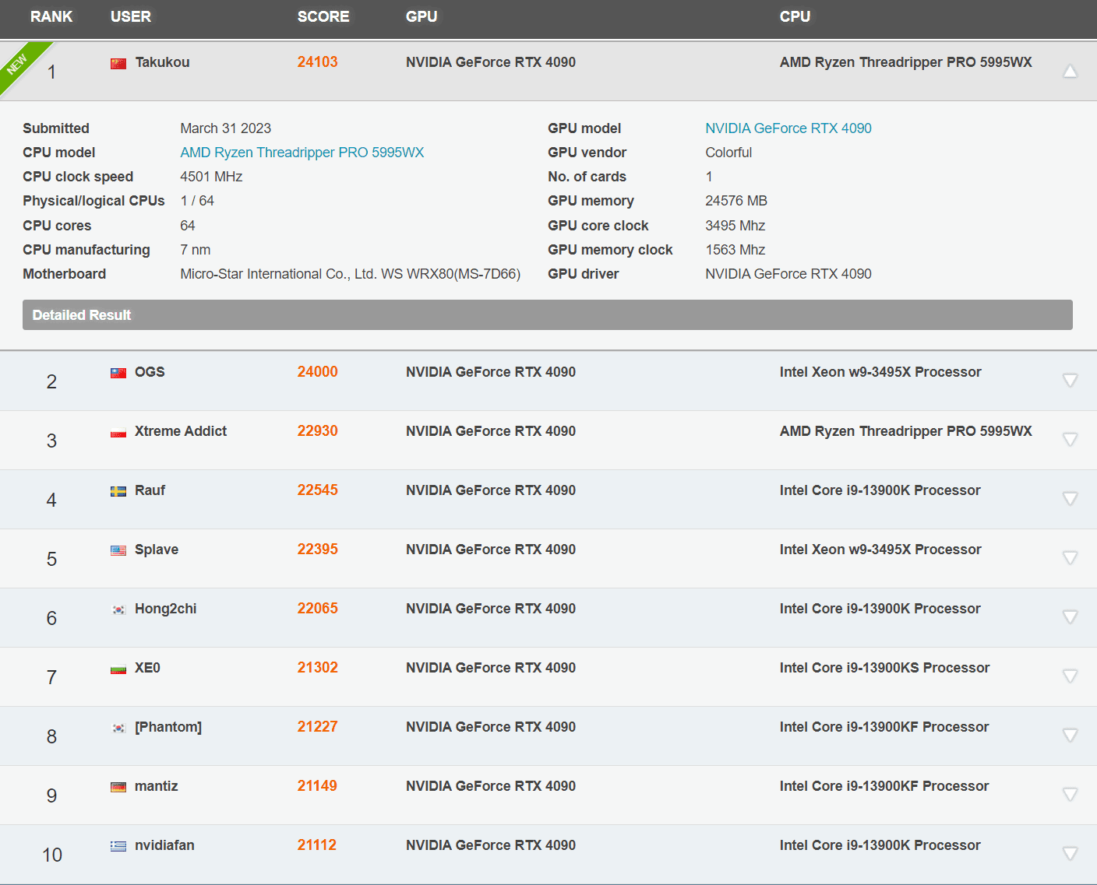This screenshot has height=885, width=1097.
Task: Click the score 24103
Action: [317, 62]
